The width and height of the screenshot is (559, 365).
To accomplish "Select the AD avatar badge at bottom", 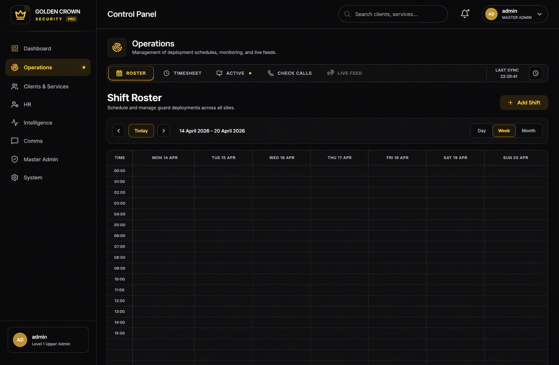I will click(x=20, y=339).
